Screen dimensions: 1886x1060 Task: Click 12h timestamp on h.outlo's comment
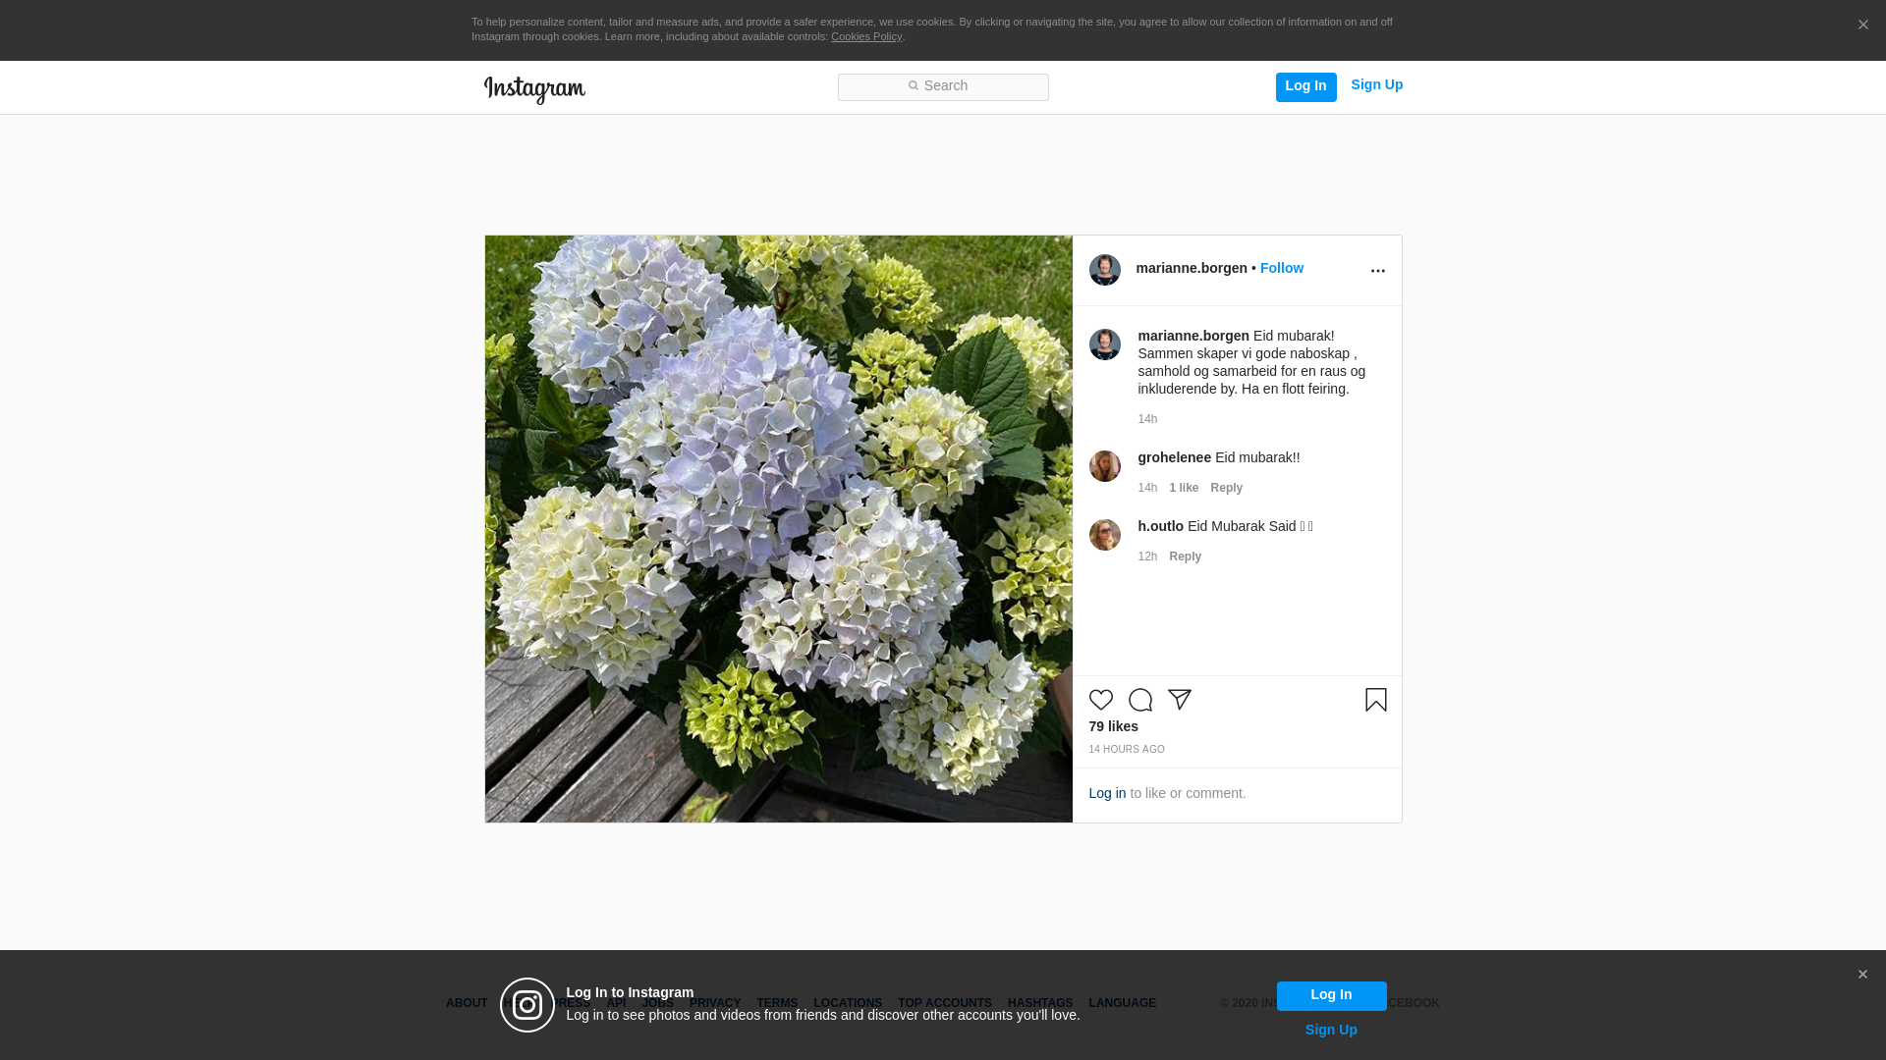(1147, 556)
